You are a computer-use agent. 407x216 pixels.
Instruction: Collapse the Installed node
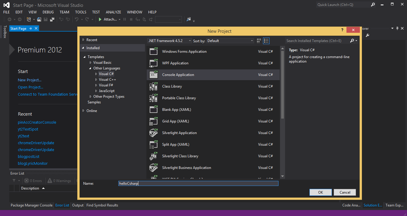pyautogui.click(x=83, y=48)
